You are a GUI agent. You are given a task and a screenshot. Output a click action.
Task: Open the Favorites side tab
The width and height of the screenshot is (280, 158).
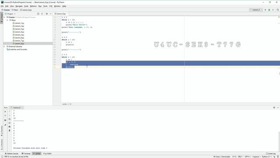point(2,131)
